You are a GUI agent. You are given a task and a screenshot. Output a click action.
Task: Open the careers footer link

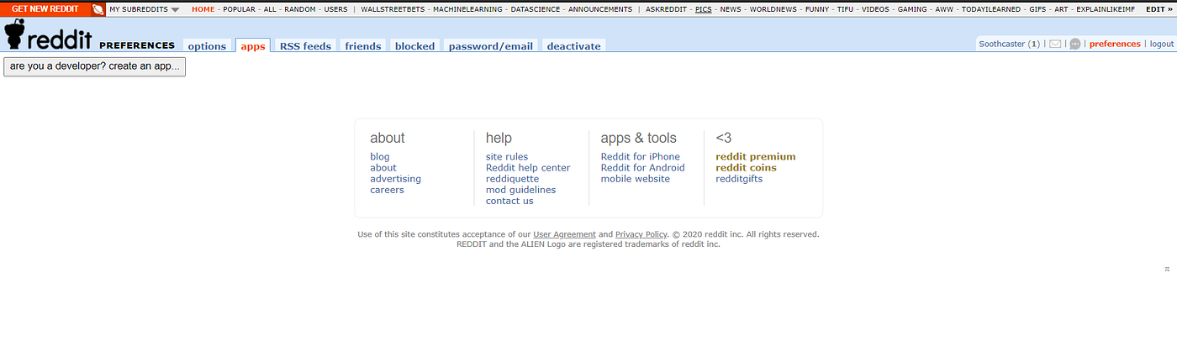(387, 190)
